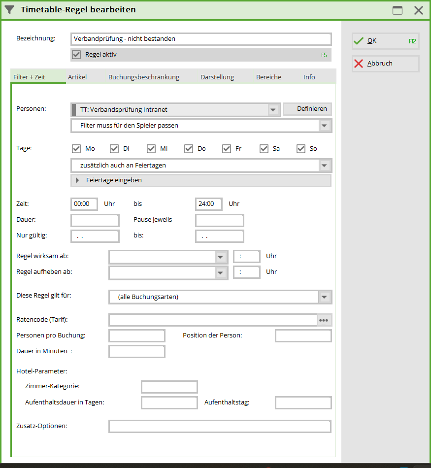This screenshot has width=431, height=468.
Task: Disable the So weekday checkbox
Action: 301,148
